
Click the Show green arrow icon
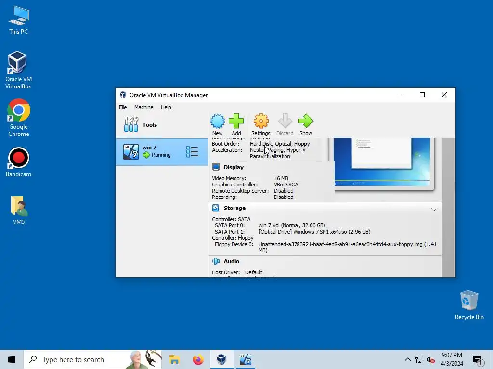(306, 121)
